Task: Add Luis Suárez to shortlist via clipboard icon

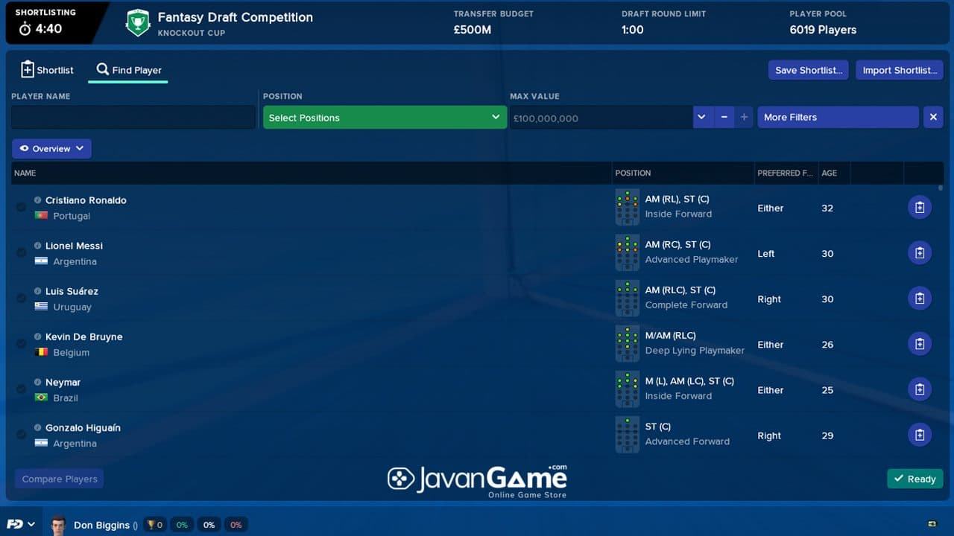Action: pyautogui.click(x=920, y=299)
